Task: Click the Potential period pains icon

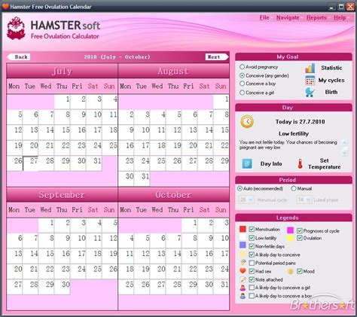Action: point(243,263)
